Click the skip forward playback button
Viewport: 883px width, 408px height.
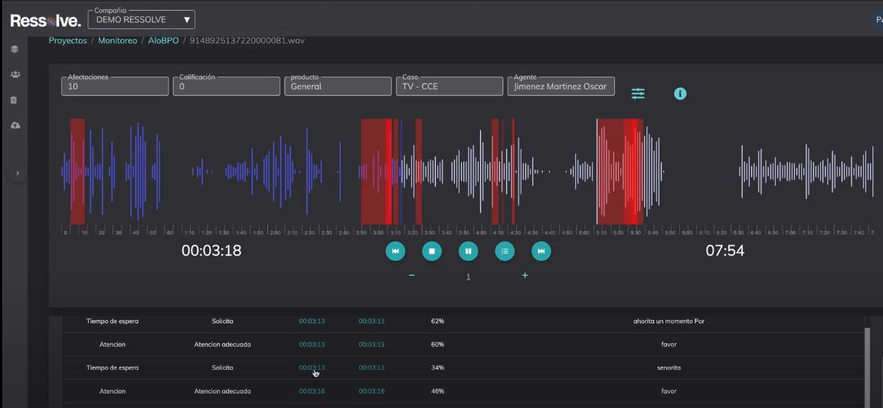[541, 250]
